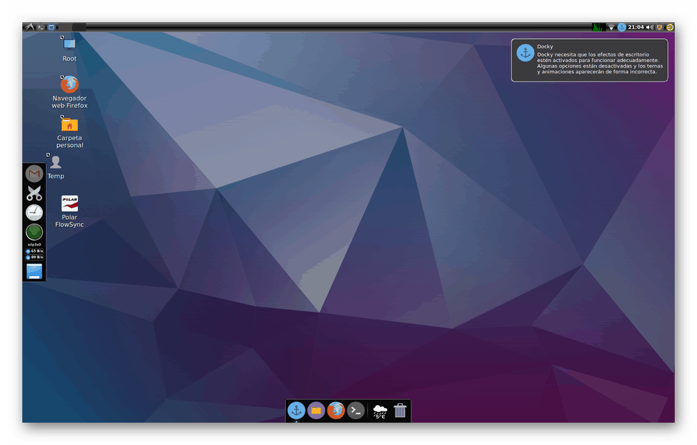This screenshot has height=445, width=697.
Task: Click the logout button in top panel
Action: [669, 27]
